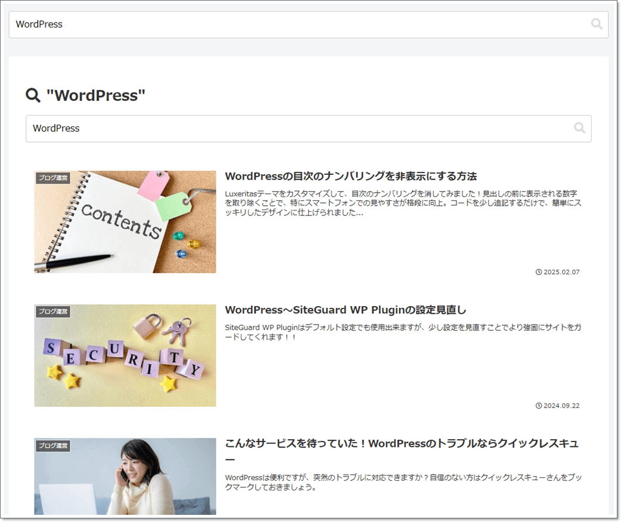Click the clock icon next to 2024.09.22
Screen dimensions: 621x522
pyautogui.click(x=538, y=405)
